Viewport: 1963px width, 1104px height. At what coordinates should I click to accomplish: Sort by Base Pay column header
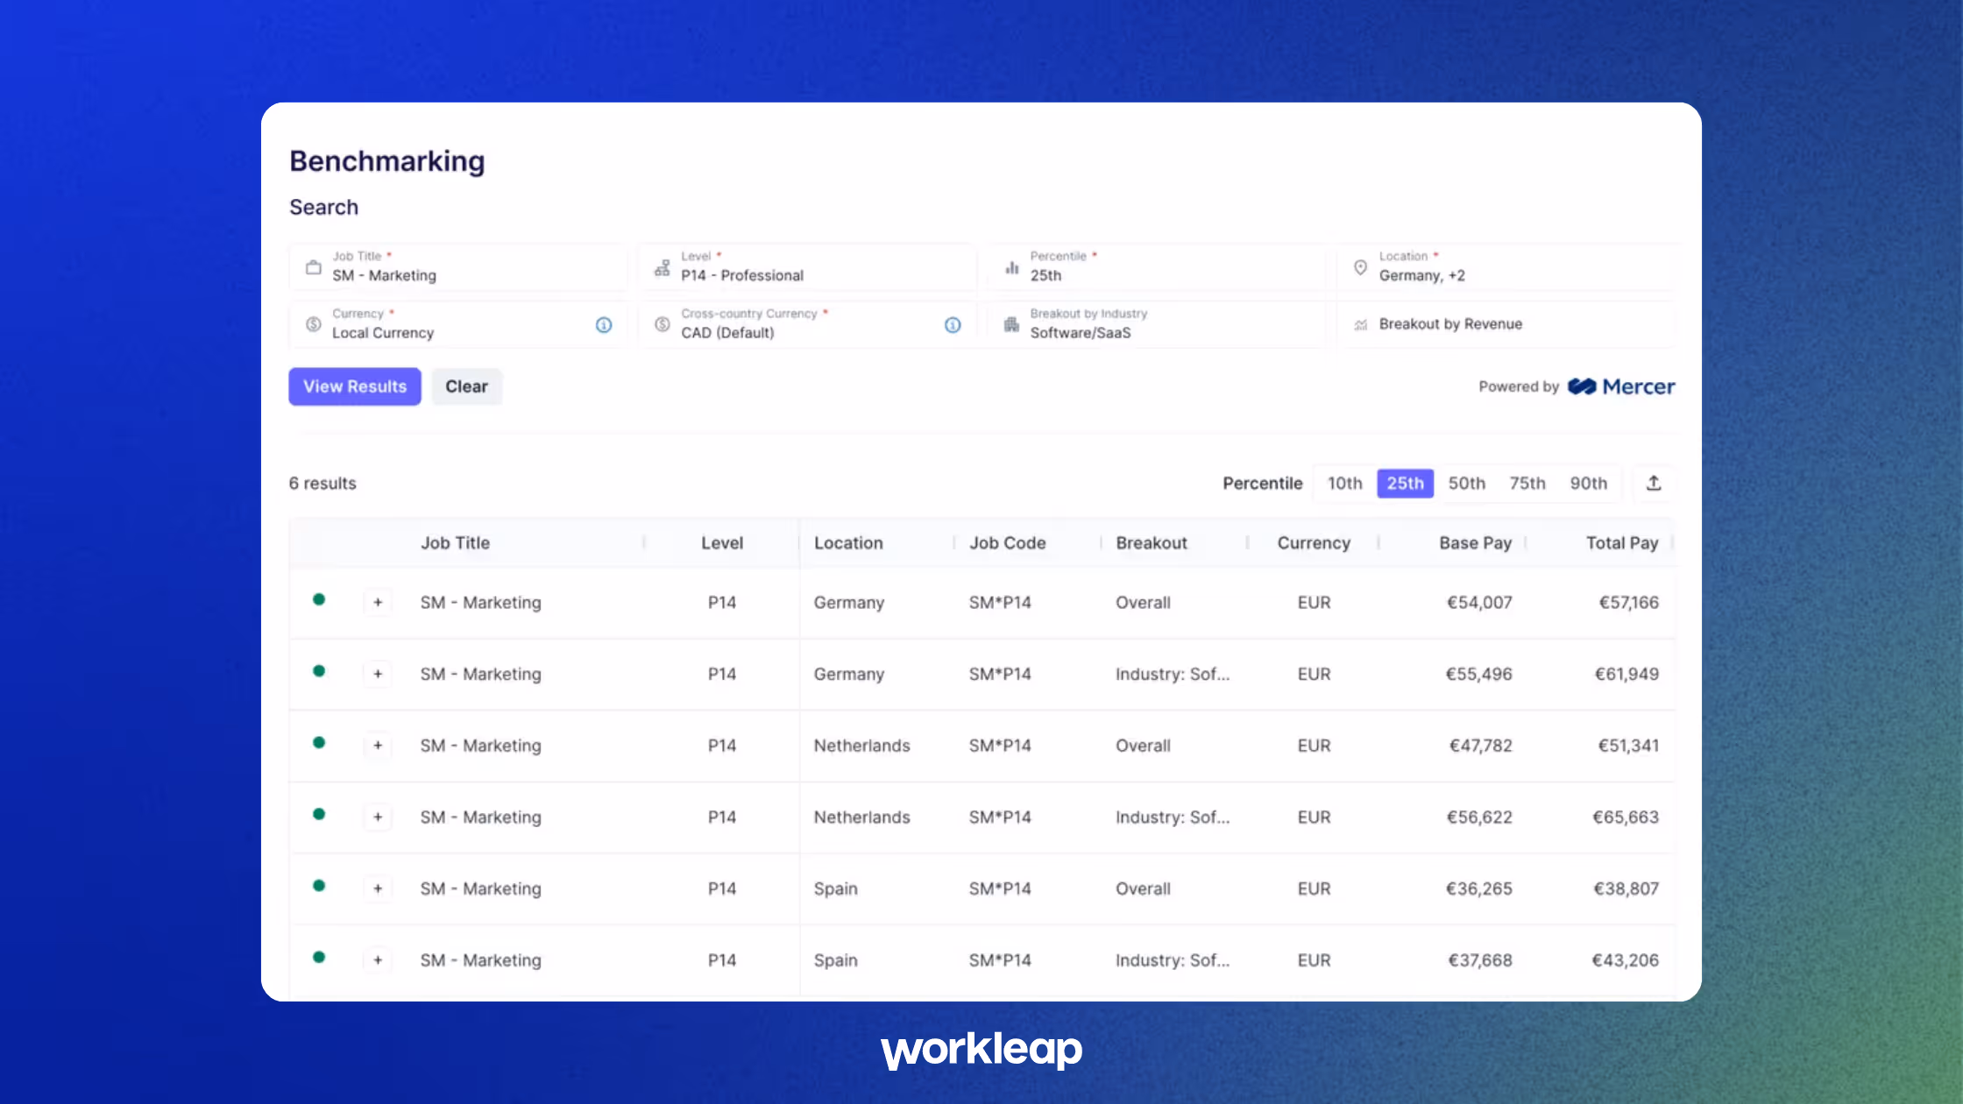[x=1475, y=543]
